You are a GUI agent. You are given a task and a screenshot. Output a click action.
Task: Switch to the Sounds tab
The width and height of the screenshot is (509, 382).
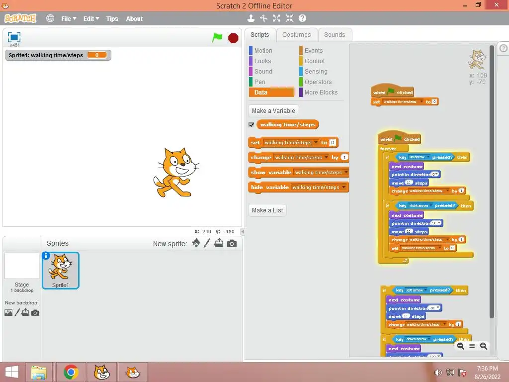[335, 35]
